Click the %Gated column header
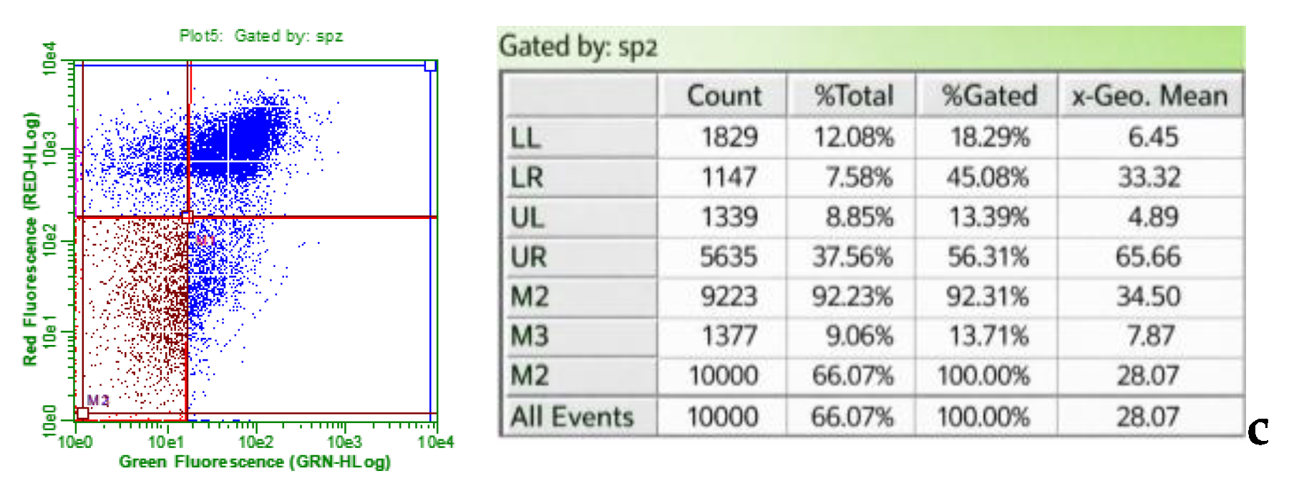 tap(989, 96)
